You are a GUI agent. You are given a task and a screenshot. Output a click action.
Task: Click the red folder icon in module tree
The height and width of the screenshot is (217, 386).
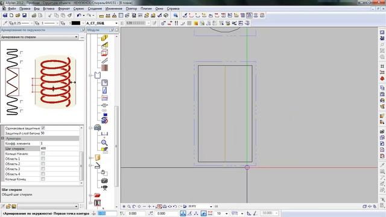point(97,195)
